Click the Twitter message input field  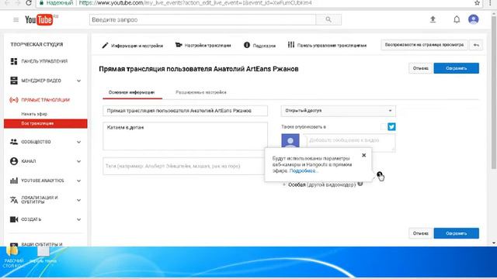click(x=349, y=143)
